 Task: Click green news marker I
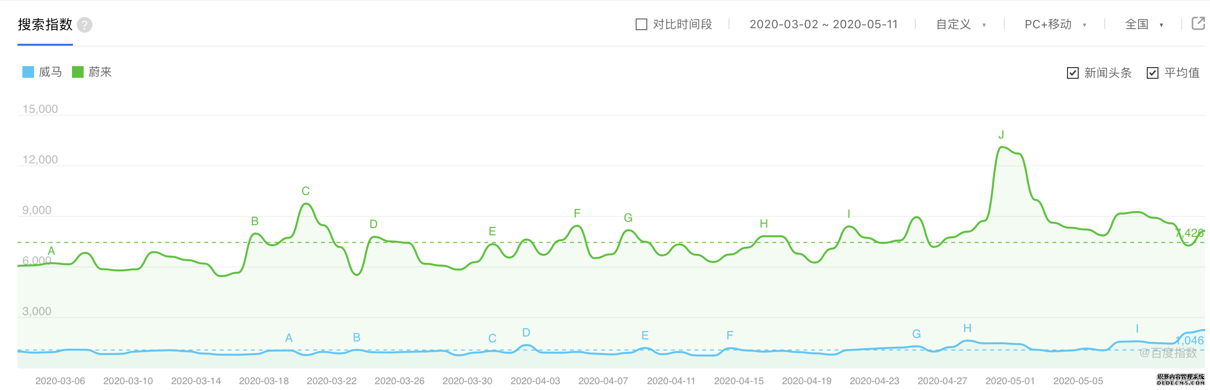coord(849,214)
